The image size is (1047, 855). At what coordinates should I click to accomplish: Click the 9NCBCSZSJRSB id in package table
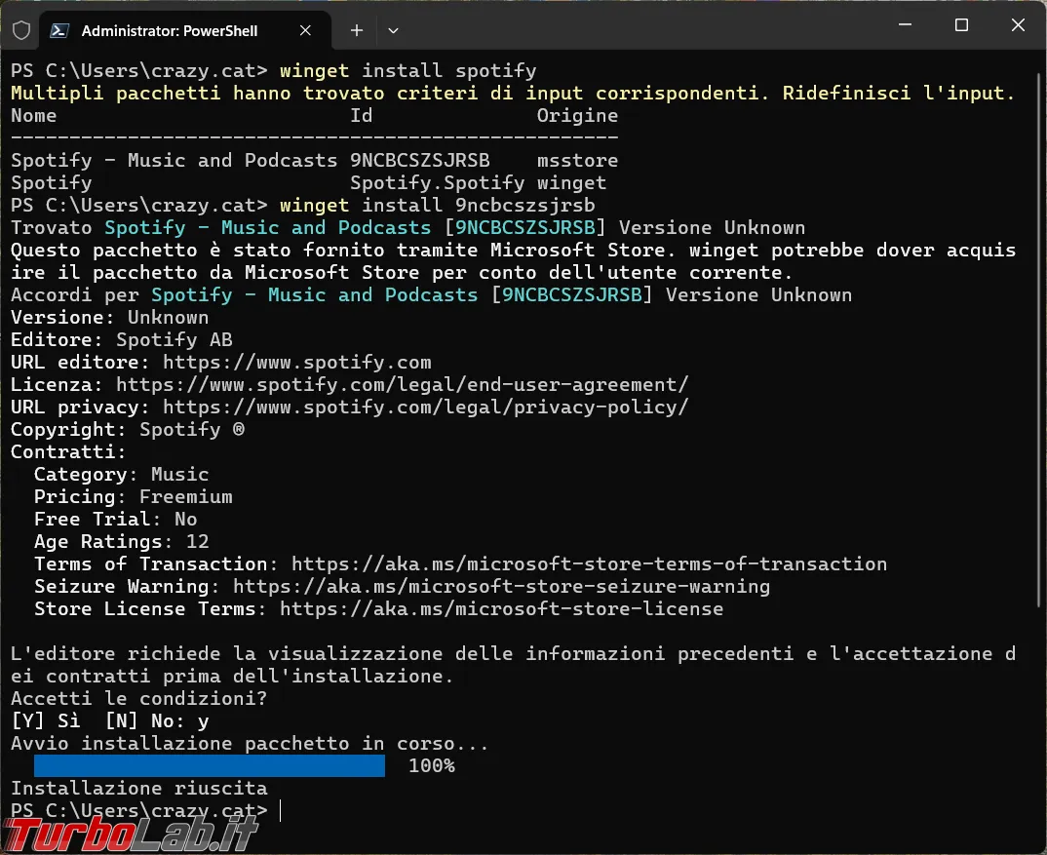(420, 161)
